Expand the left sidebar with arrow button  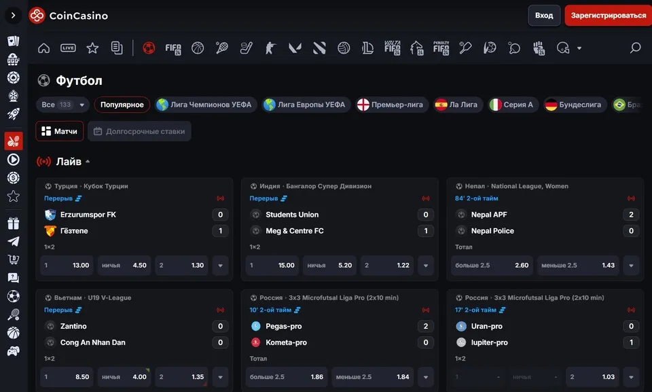click(x=14, y=15)
